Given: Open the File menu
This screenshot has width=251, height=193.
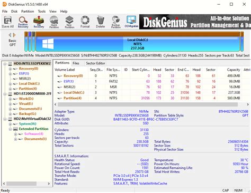Looking at the screenshot, I should [5, 12].
